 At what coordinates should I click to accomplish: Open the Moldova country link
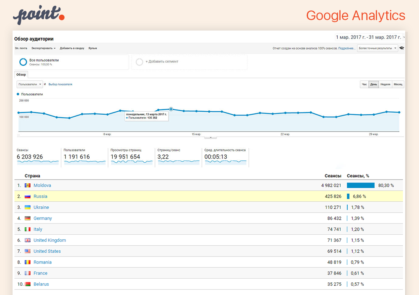[42, 185]
